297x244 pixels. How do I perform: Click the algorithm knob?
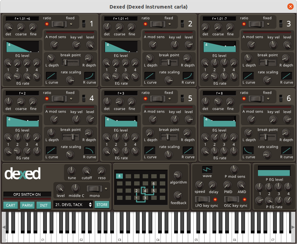[x=178, y=175]
